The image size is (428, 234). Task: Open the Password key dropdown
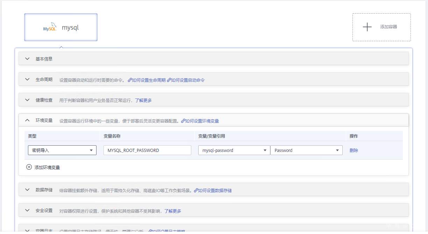tap(306, 150)
